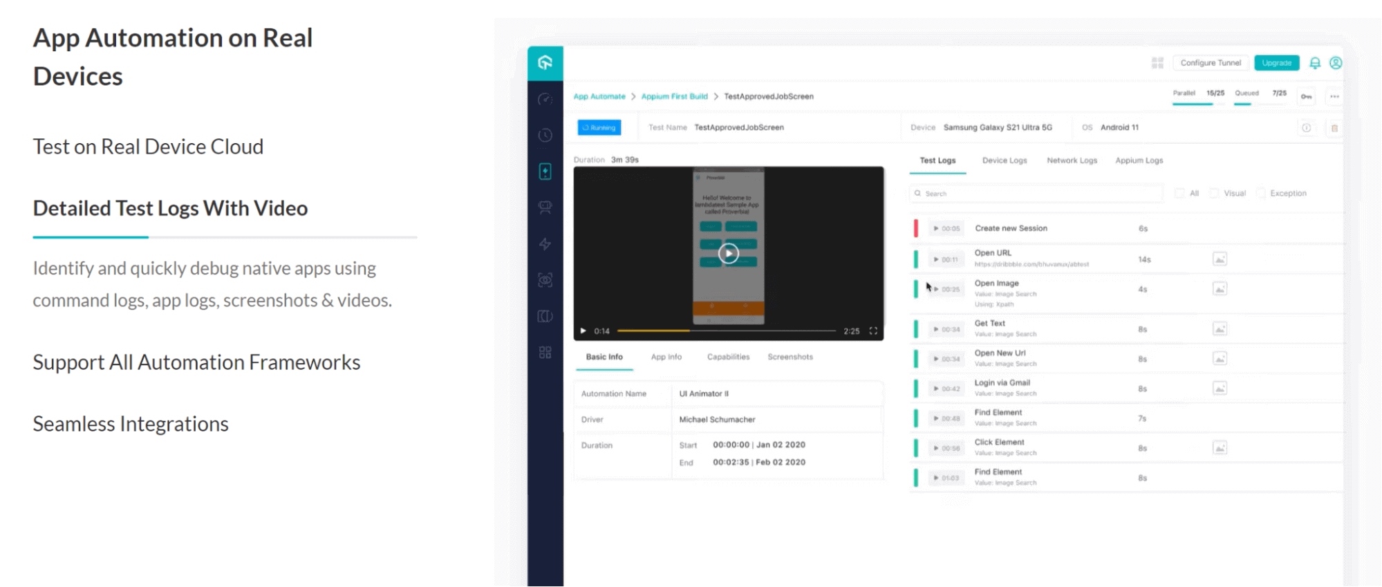The height and width of the screenshot is (587, 1382).
Task: Open the clock history sidebar icon
Action: [x=545, y=136]
